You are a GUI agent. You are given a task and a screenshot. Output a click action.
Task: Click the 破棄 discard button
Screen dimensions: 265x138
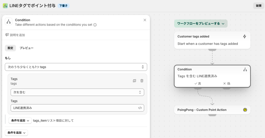(x=258, y=6)
